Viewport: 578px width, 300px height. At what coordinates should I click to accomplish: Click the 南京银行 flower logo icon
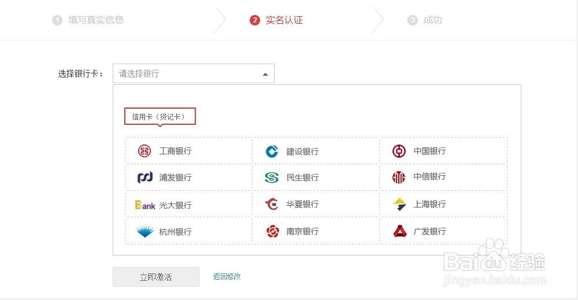click(x=272, y=231)
